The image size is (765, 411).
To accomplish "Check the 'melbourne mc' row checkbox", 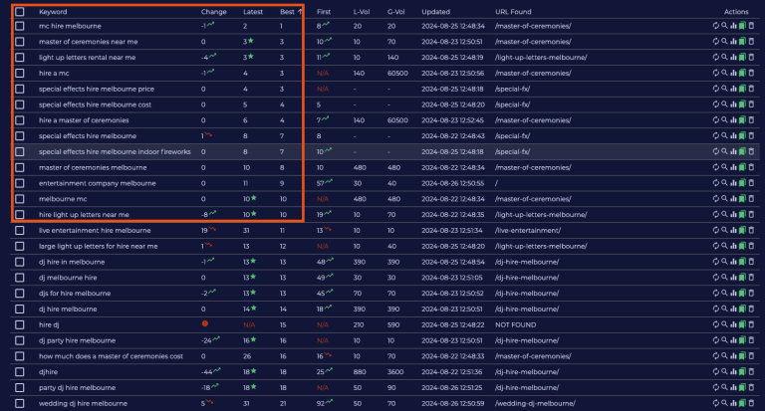I will [20, 199].
